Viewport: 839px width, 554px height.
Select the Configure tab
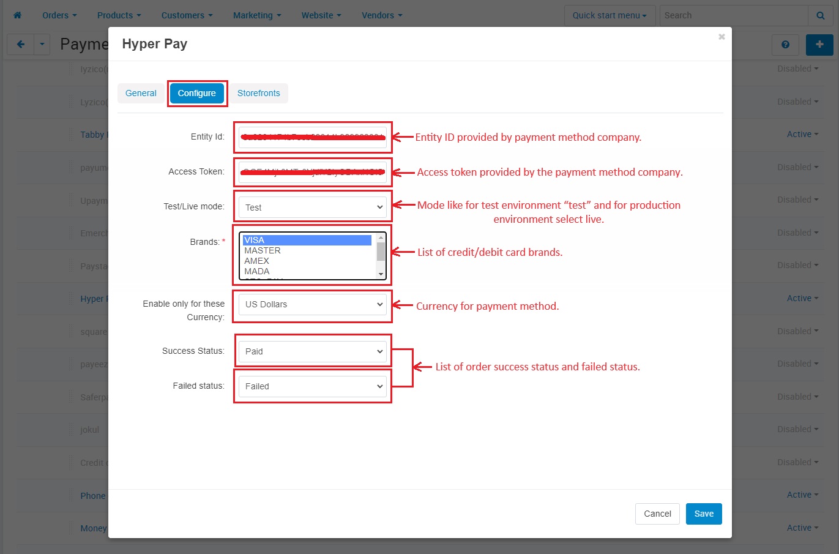click(197, 93)
